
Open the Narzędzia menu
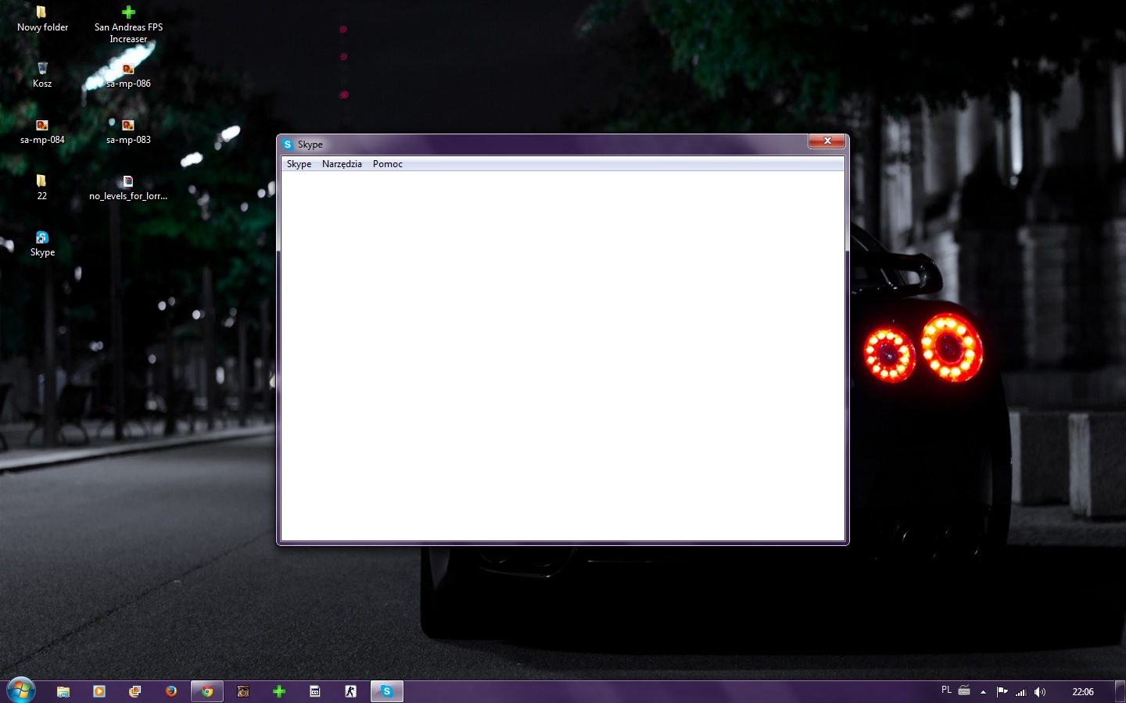click(x=342, y=164)
